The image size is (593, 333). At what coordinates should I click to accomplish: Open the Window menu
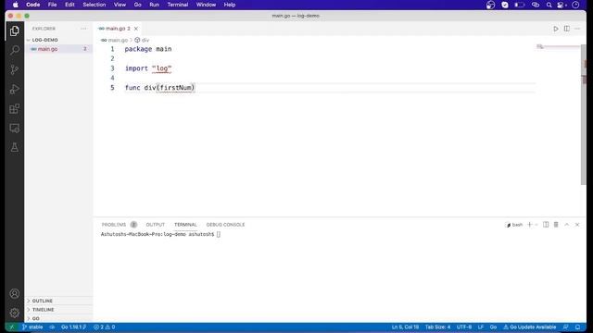(206, 5)
